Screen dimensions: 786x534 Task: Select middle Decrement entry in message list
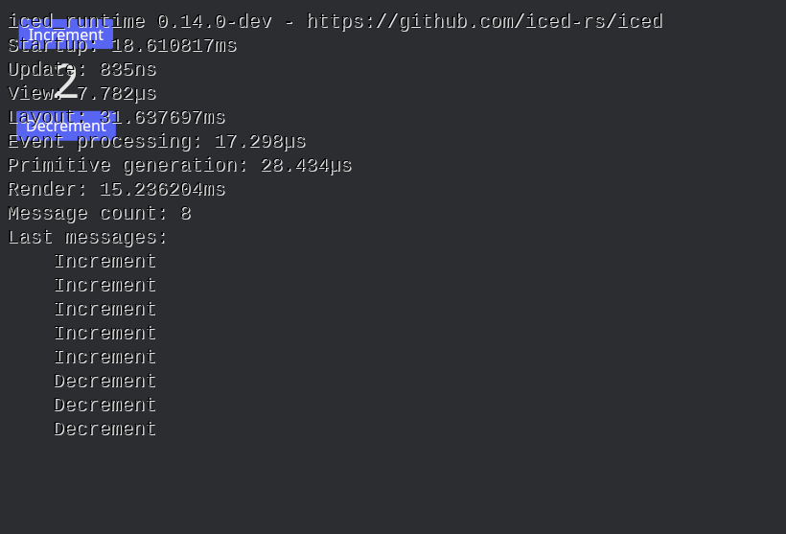[x=105, y=406]
